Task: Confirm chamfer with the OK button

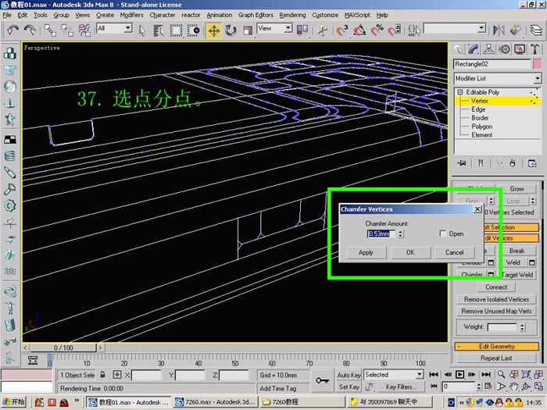Action: [x=410, y=252]
